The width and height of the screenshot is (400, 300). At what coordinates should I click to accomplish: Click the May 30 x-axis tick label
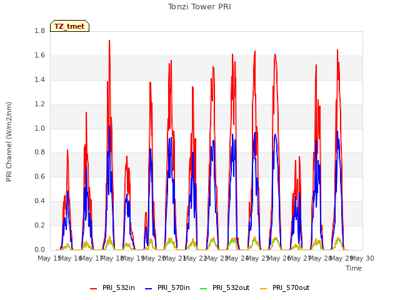362,258
